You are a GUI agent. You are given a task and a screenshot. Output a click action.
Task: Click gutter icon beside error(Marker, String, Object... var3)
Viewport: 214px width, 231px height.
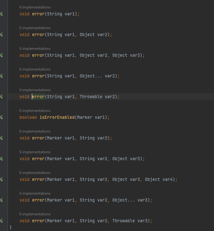(1, 200)
